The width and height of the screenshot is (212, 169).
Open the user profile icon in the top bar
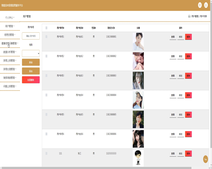(206, 5)
